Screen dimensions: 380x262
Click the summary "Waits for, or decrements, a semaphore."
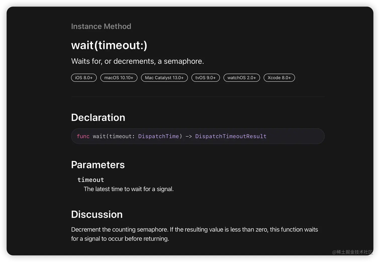(137, 61)
